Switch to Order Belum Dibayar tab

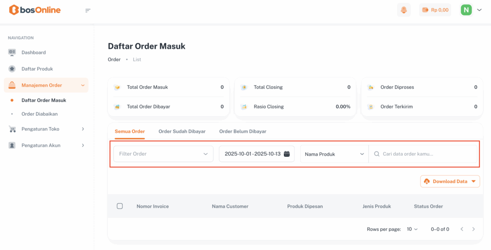(x=243, y=131)
